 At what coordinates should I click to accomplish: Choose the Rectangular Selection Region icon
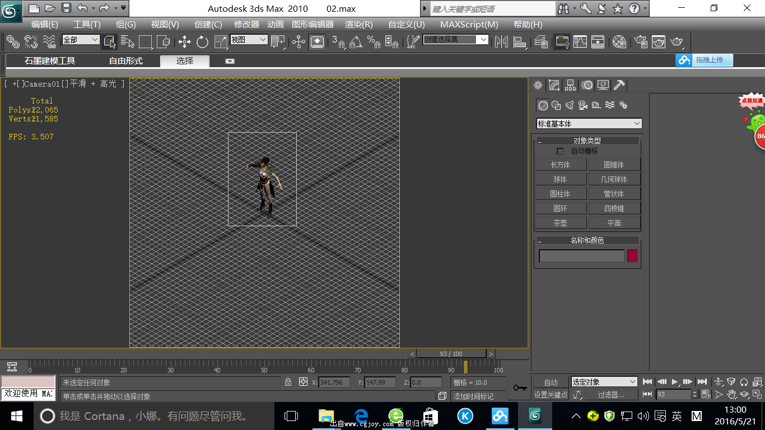pos(146,41)
